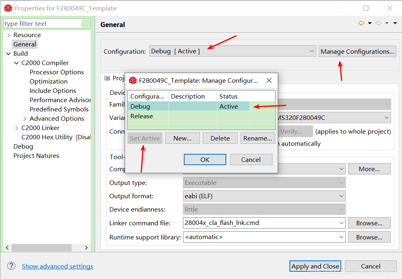Click the tree scrollbar right arrow

[x=86, y=248]
